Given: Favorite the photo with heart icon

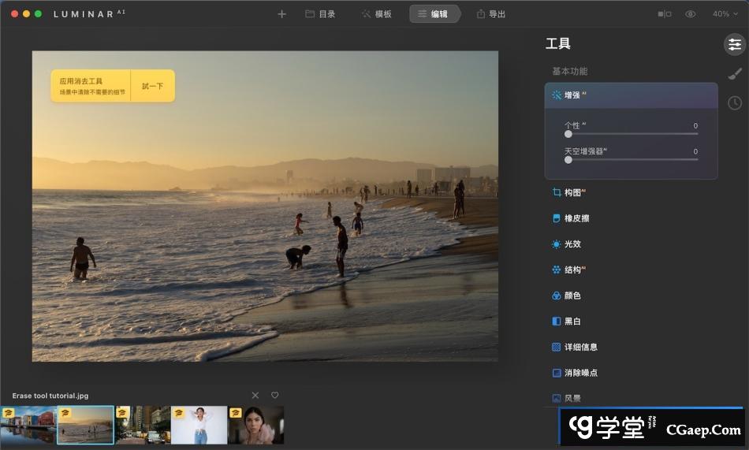Looking at the screenshot, I should (274, 395).
